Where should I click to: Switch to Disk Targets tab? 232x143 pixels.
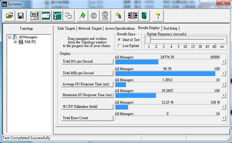coord(66,28)
